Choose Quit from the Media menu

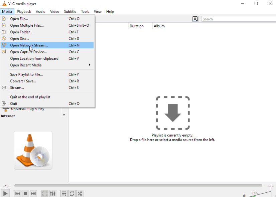[47, 104]
